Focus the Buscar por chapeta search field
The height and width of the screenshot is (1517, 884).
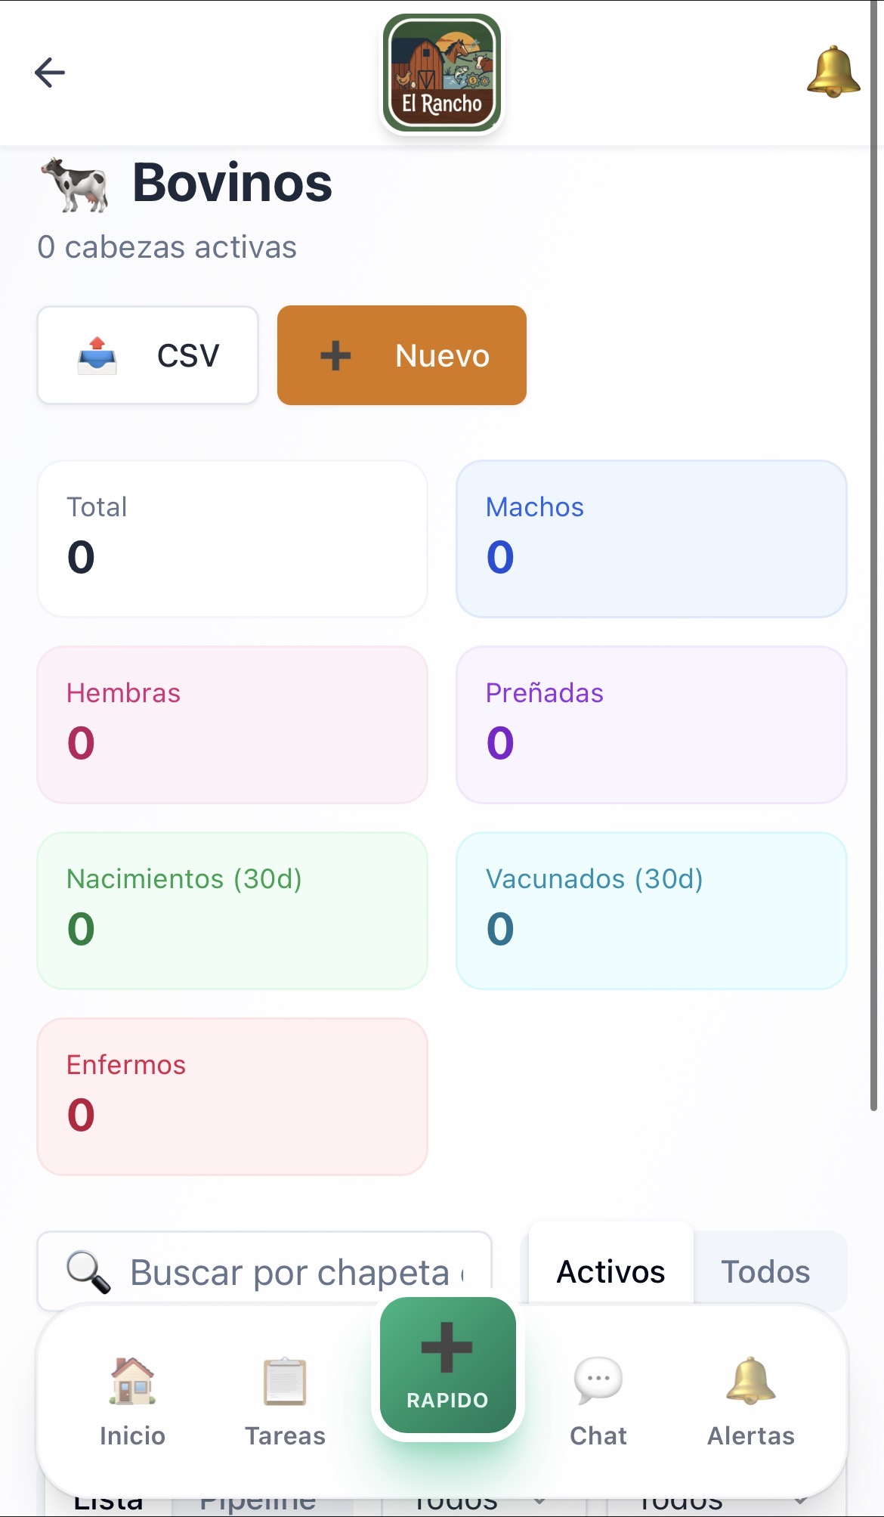point(296,1272)
